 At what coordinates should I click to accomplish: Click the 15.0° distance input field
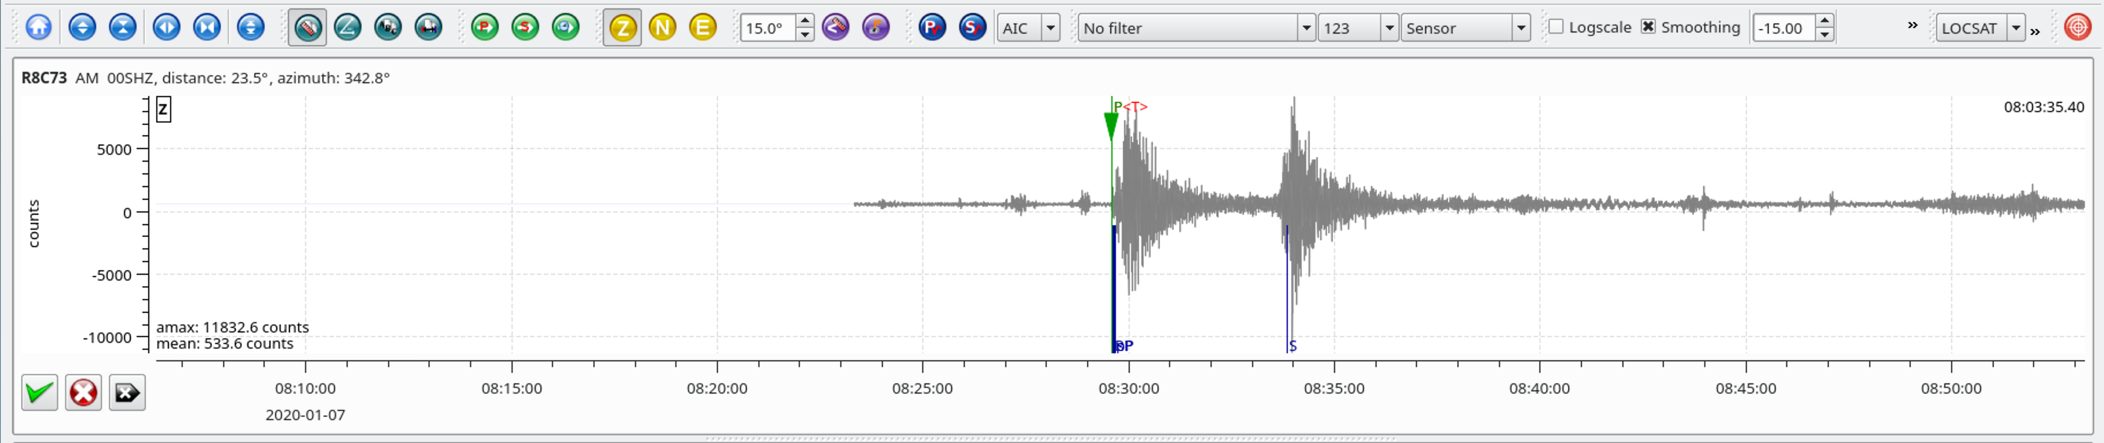coord(768,28)
